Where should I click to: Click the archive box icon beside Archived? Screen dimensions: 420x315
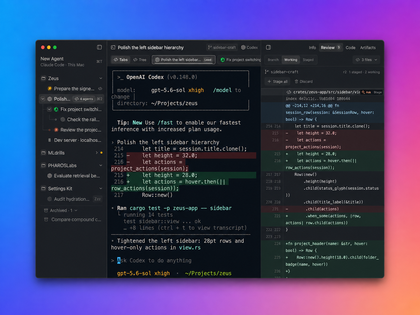tap(46, 210)
